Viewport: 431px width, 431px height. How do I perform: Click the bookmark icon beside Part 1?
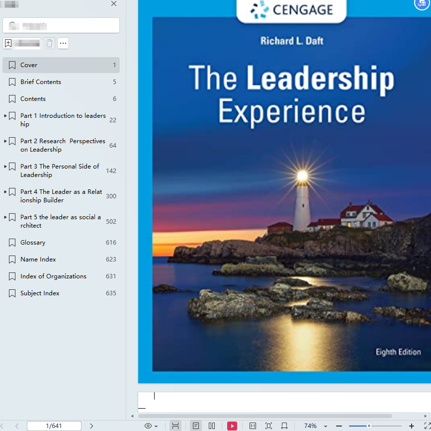click(x=12, y=116)
